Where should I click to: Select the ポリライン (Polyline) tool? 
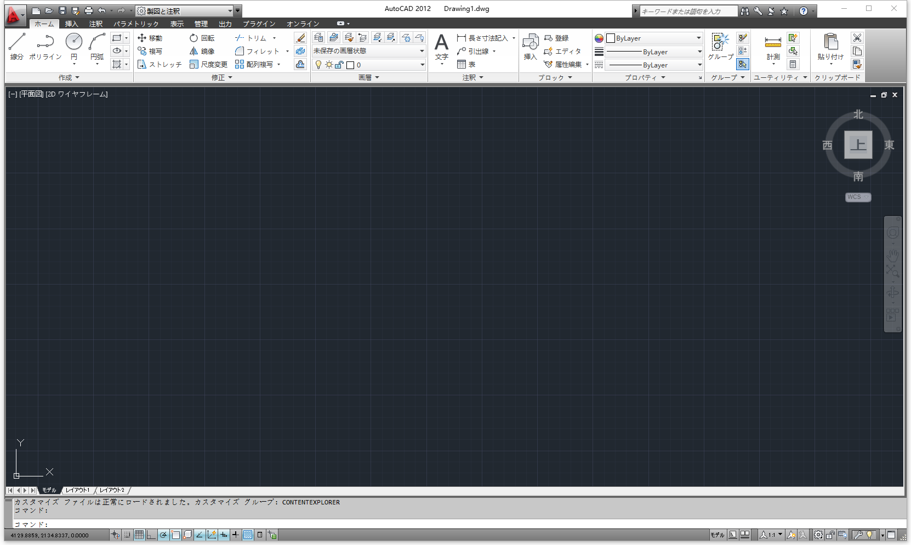(x=45, y=46)
